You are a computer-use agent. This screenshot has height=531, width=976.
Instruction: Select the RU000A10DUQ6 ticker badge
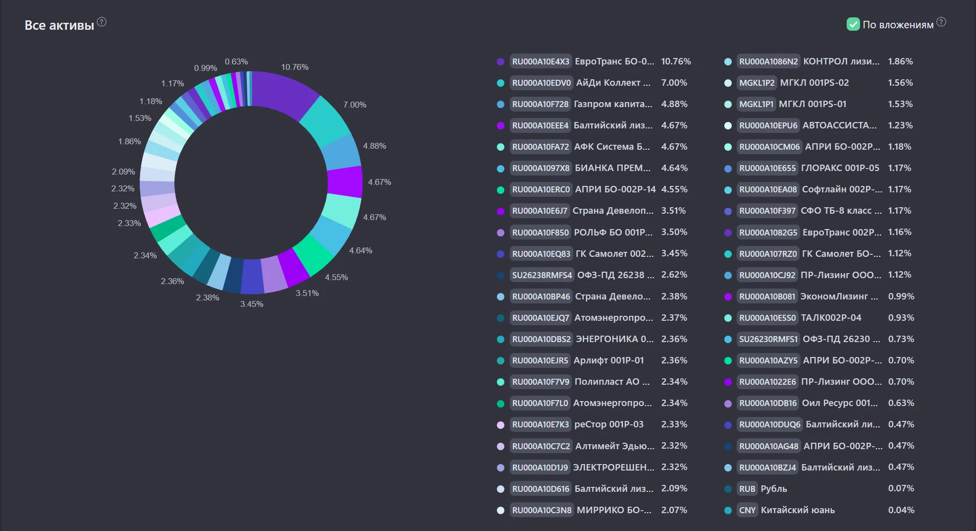click(x=770, y=424)
